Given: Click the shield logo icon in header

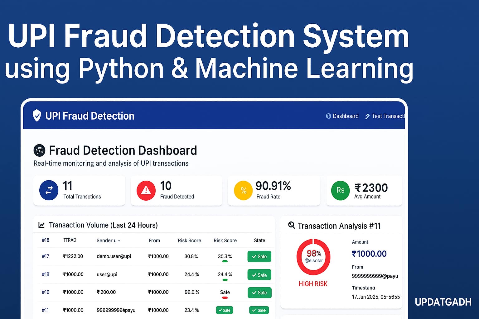Looking at the screenshot, I should pos(37,116).
